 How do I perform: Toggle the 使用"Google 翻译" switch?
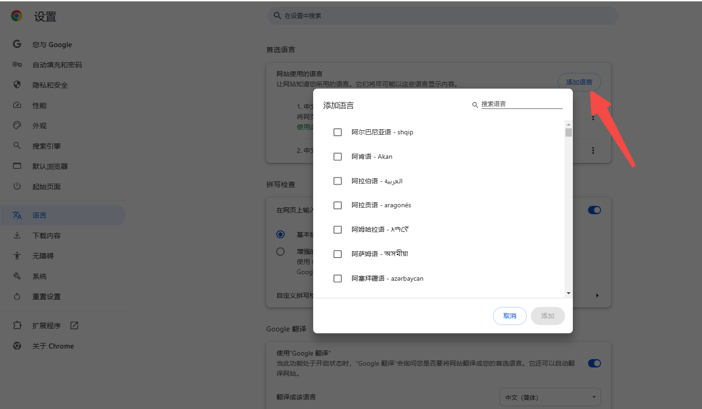click(595, 363)
